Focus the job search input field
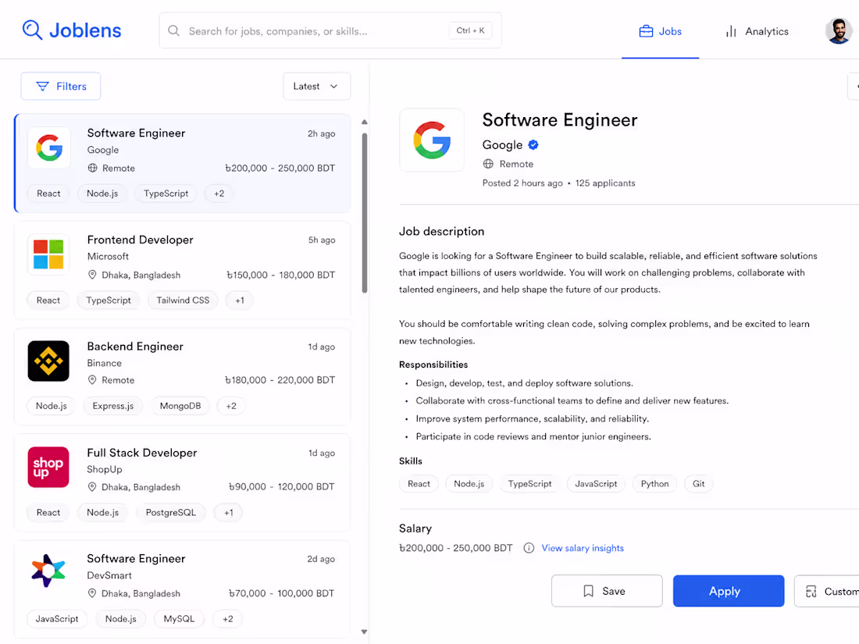The height and width of the screenshot is (644, 859). [x=330, y=30]
